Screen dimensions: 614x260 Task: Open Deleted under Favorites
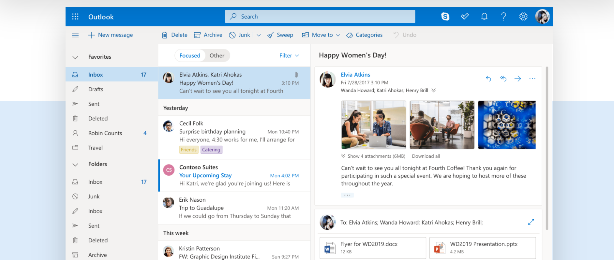pos(112,119)
